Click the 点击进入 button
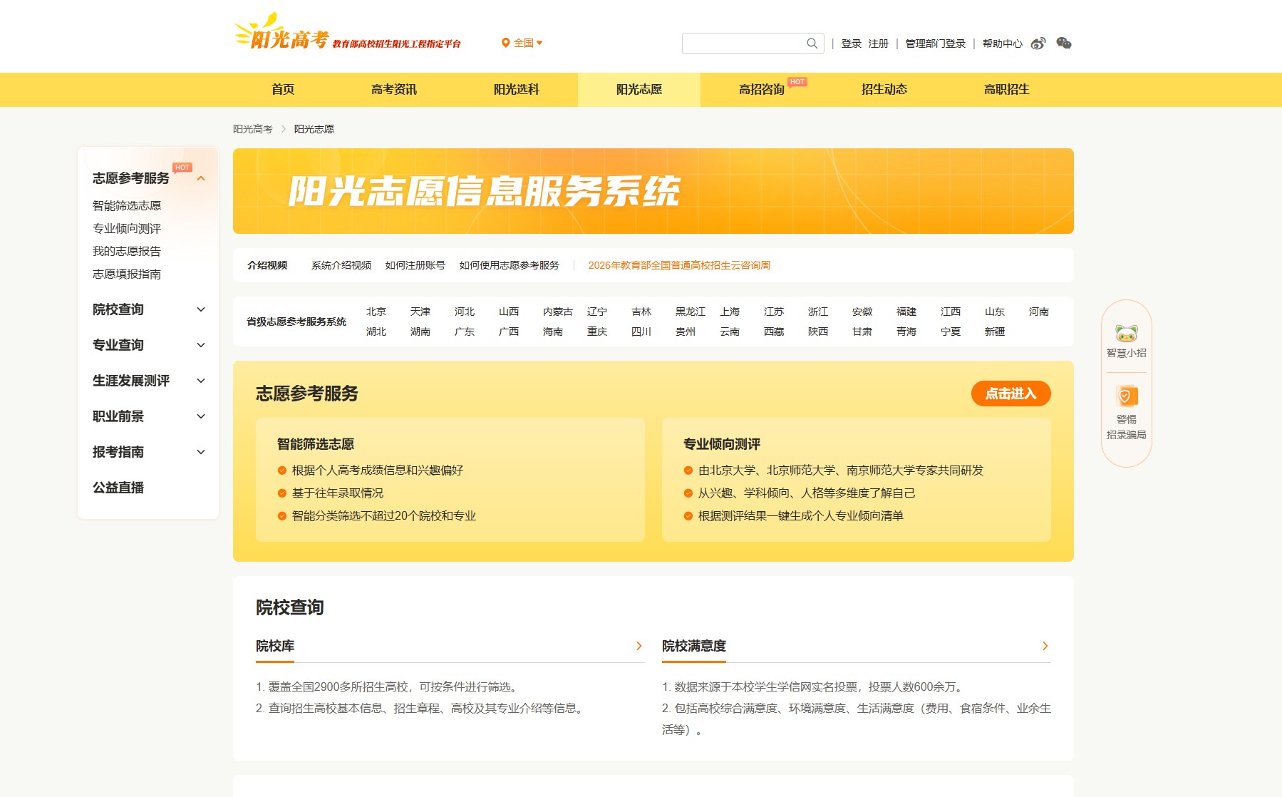The width and height of the screenshot is (1282, 797). click(x=1010, y=394)
